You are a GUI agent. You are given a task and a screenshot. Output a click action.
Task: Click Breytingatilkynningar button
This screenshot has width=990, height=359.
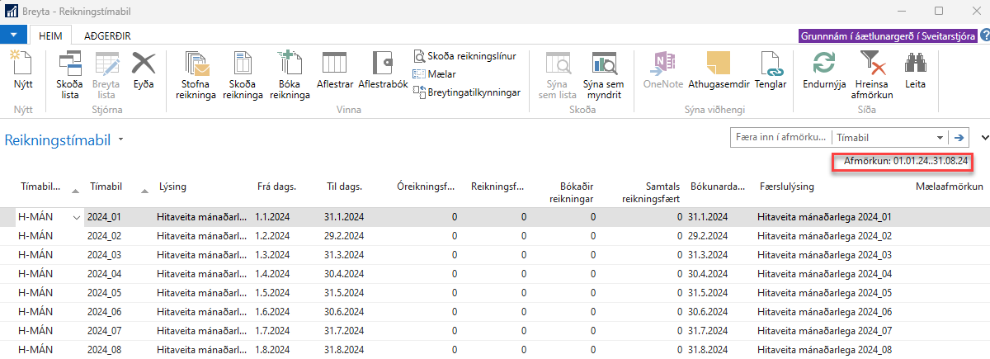[467, 92]
